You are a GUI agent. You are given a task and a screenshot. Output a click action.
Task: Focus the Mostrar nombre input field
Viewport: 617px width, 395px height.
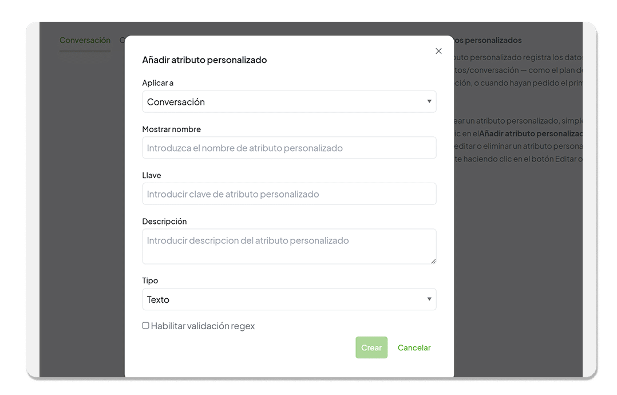[289, 148]
